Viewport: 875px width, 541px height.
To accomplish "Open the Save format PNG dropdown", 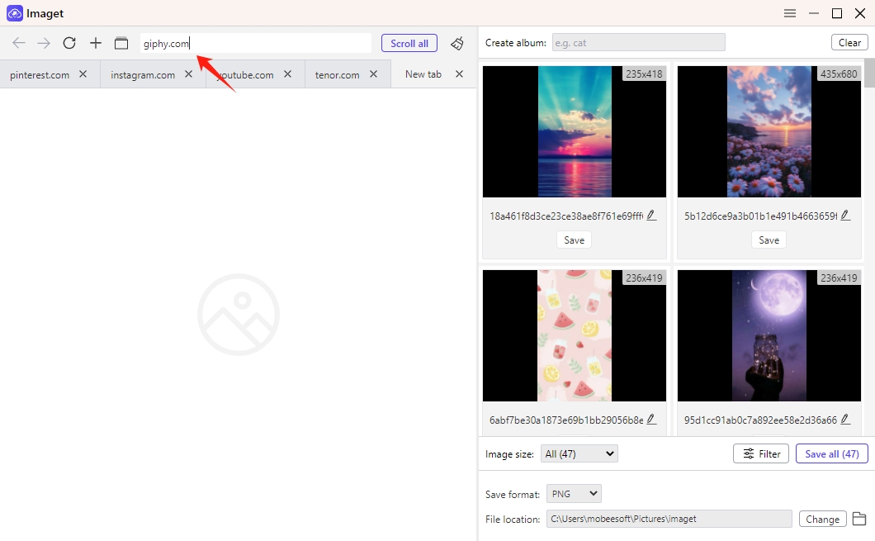I will coord(574,494).
